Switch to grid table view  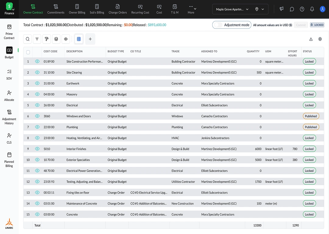click(x=79, y=39)
